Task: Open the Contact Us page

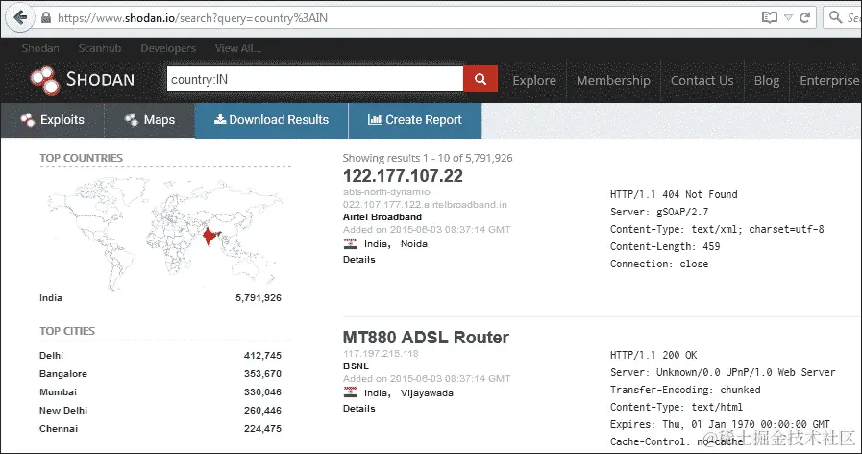Action: point(702,81)
